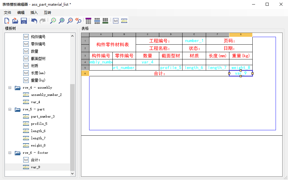
Task: Open the 插入 menu
Action: [x=34, y=12]
